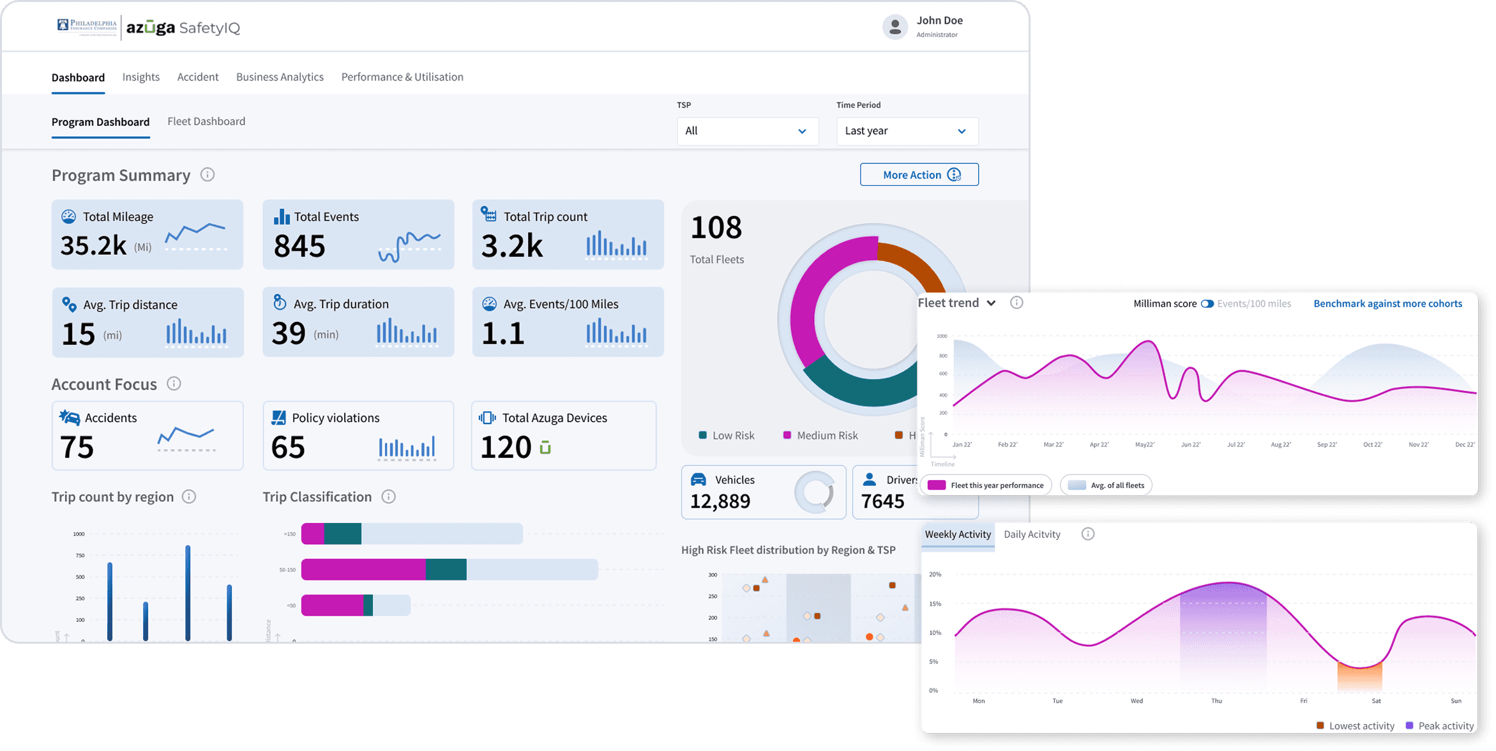Switch to the Insights tab
Screen dimensions: 1496x751
[140, 77]
